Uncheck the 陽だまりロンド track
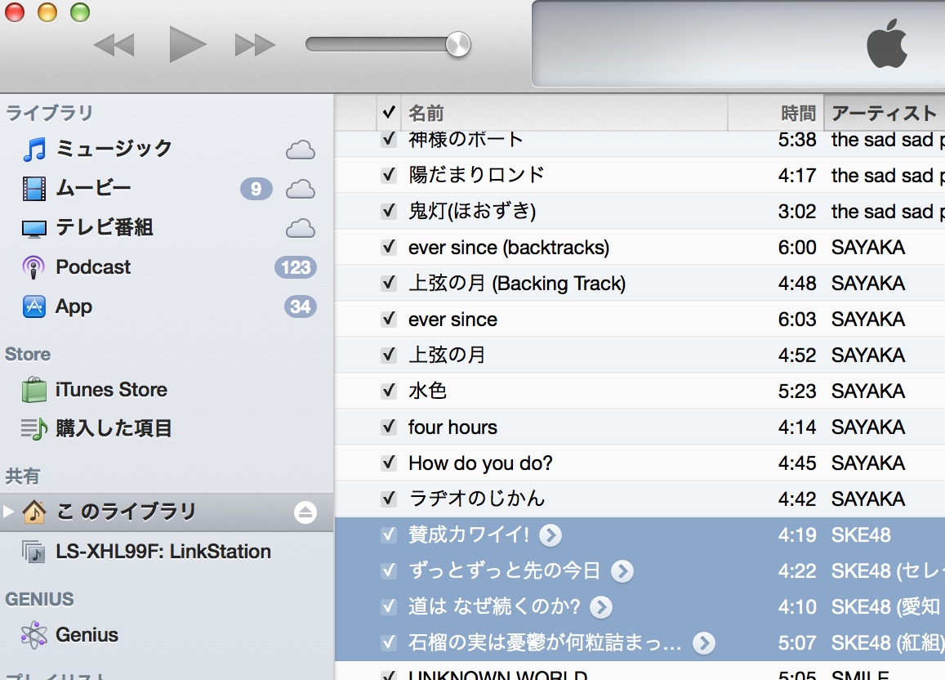 389,176
